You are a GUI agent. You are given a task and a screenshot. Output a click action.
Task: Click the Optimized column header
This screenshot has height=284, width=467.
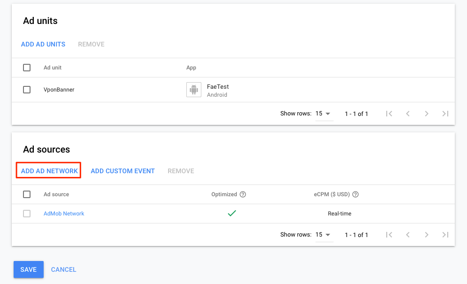pyautogui.click(x=224, y=194)
